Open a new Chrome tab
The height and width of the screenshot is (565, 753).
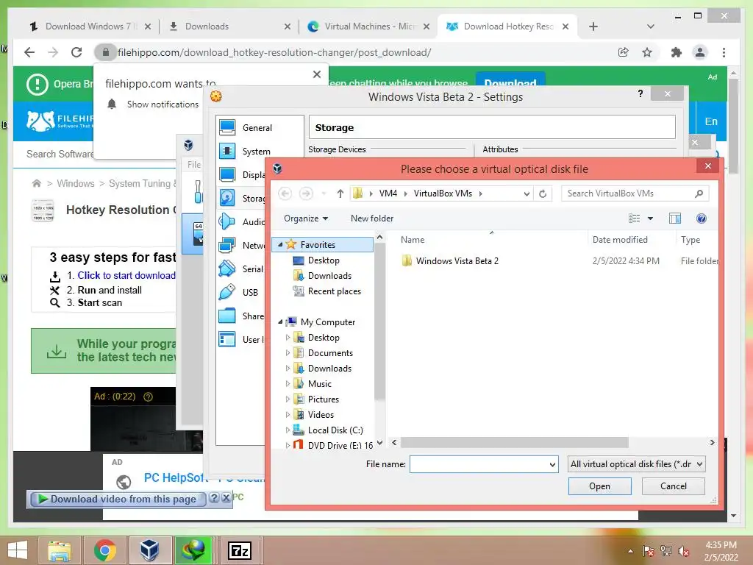pos(593,26)
